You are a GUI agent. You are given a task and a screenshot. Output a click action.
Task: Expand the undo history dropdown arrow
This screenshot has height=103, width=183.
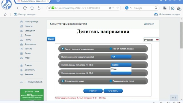pos(42,8)
